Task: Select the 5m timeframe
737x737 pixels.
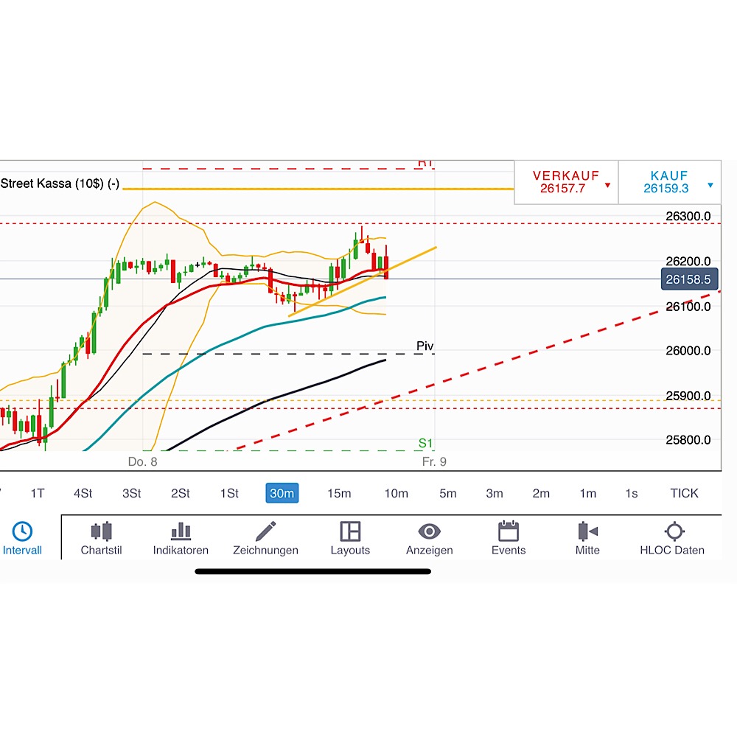Action: [447, 493]
